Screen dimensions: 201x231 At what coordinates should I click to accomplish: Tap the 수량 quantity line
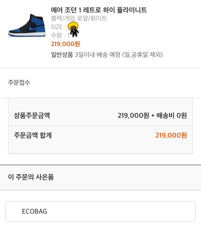[60, 35]
